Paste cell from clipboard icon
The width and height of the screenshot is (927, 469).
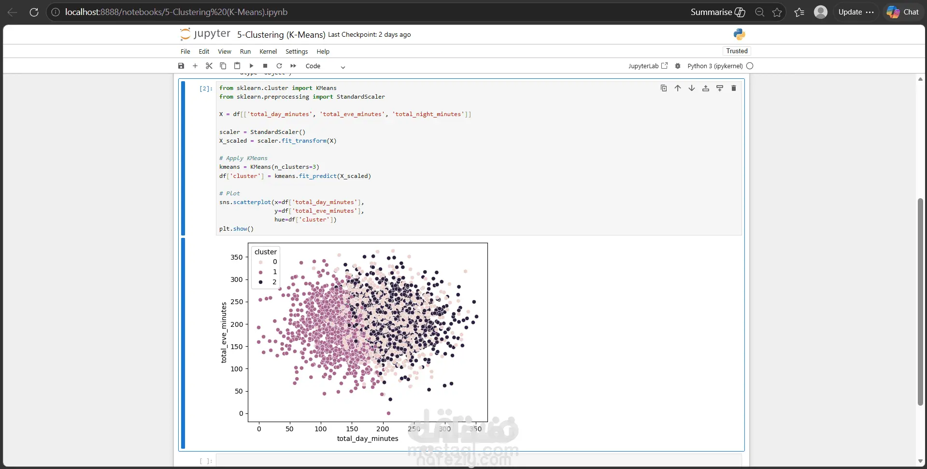coord(237,66)
